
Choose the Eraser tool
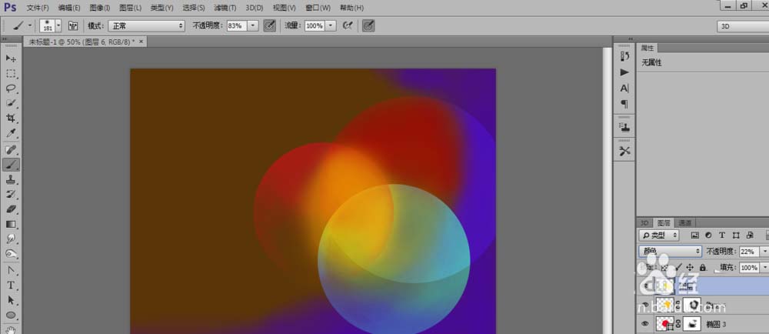coord(11,209)
